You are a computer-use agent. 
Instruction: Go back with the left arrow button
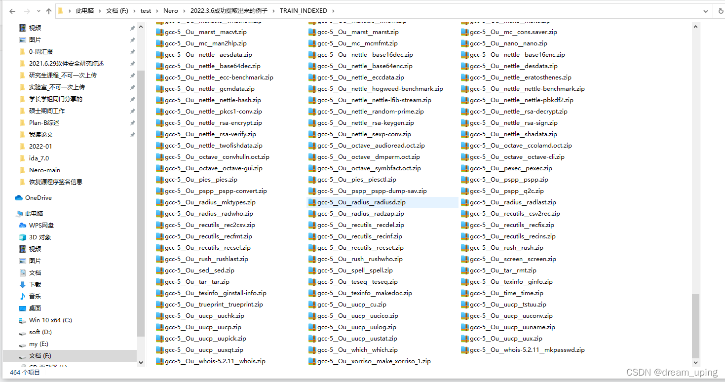point(12,11)
